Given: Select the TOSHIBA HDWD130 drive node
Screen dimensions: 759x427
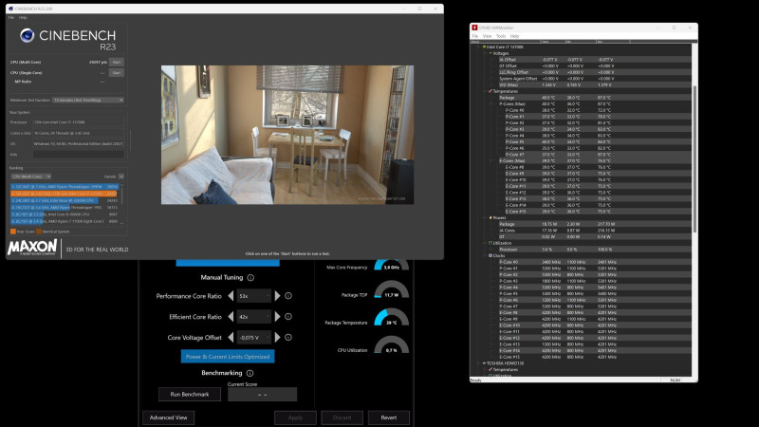Looking at the screenshot, I should pos(505,363).
